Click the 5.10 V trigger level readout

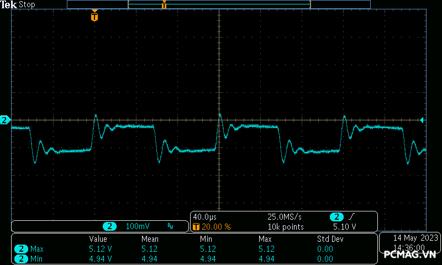(344, 226)
